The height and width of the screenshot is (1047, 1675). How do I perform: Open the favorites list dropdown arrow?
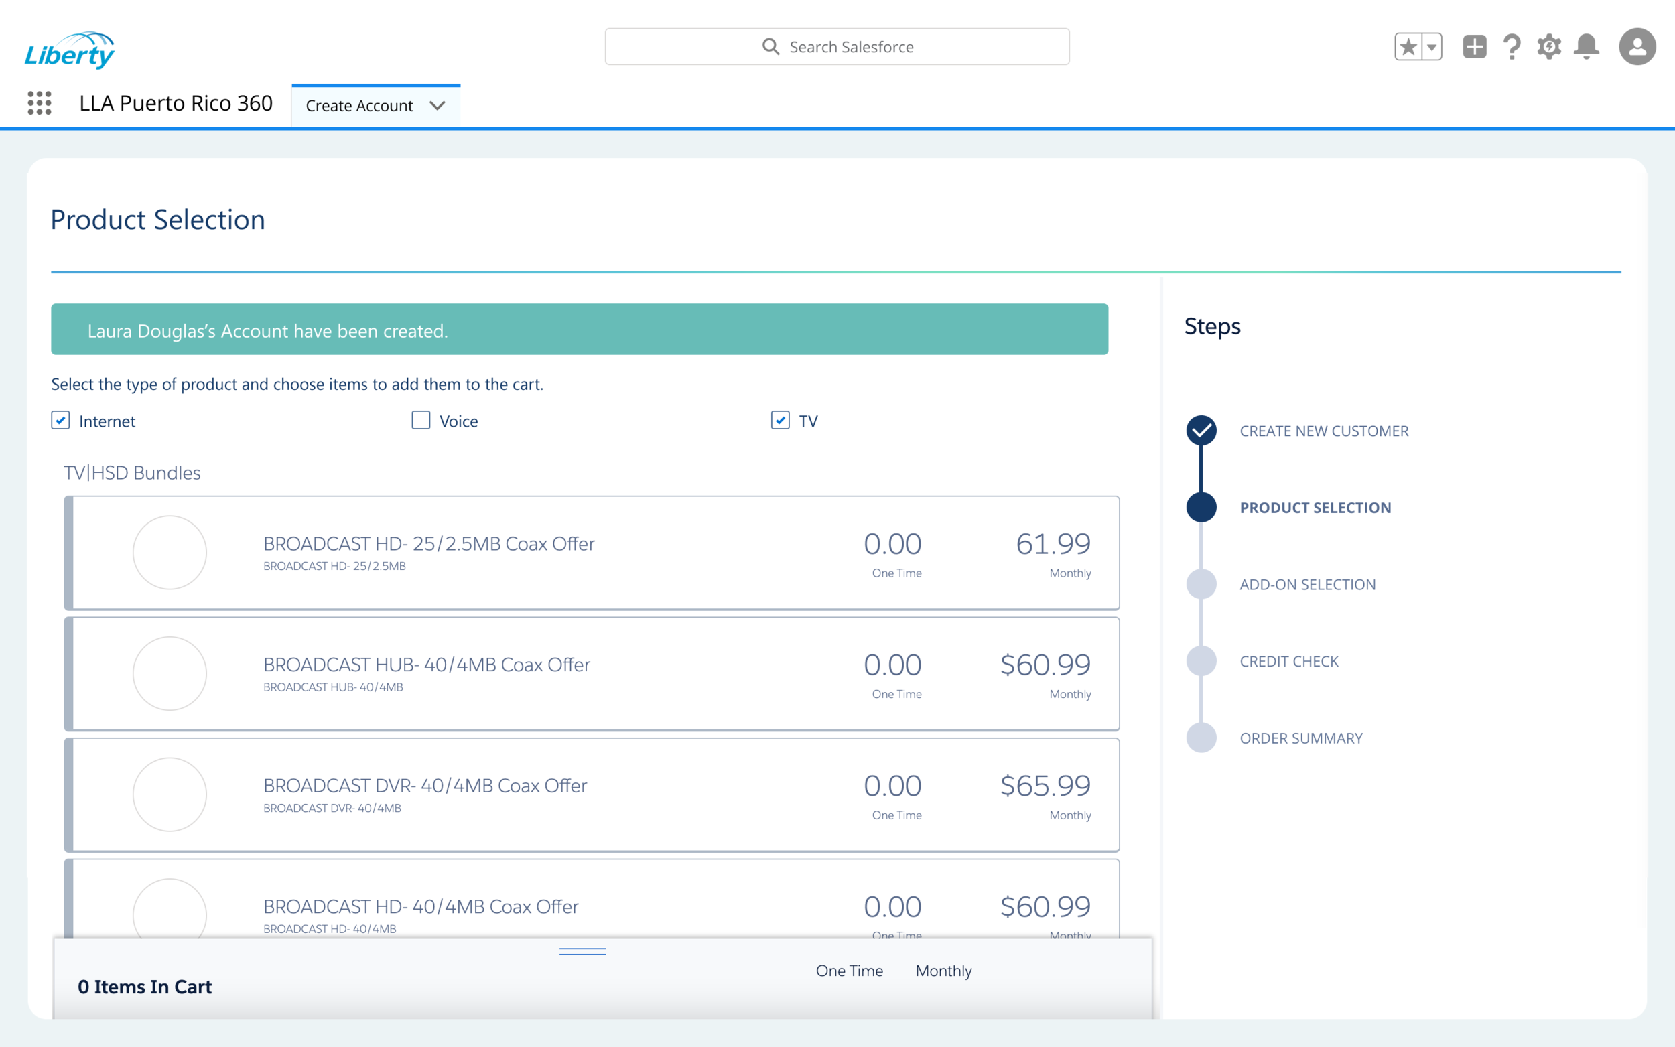[x=1432, y=47]
